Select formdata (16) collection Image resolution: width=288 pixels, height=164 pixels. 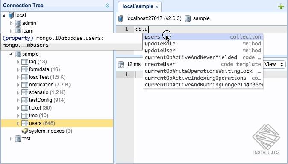[44, 69]
